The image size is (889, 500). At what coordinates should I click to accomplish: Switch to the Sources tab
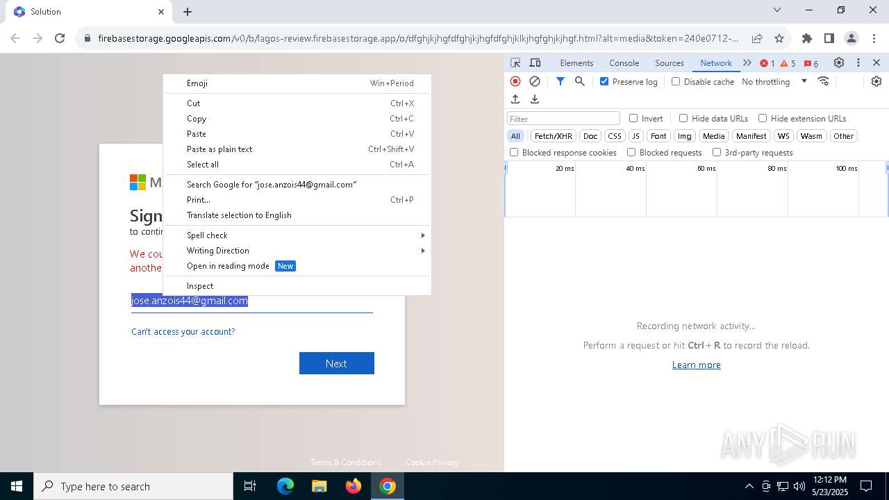[x=670, y=62]
